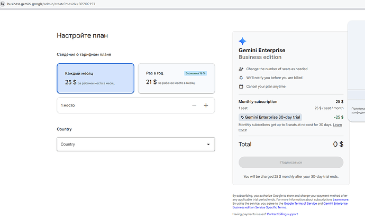This screenshot has width=365, height=220.
Task: Click the address bar URL
Action: tap(51, 4)
